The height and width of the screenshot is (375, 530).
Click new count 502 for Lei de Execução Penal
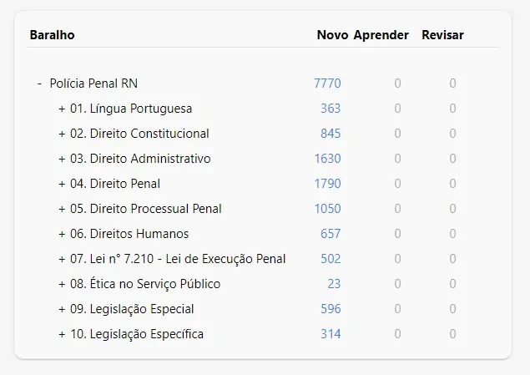point(331,259)
